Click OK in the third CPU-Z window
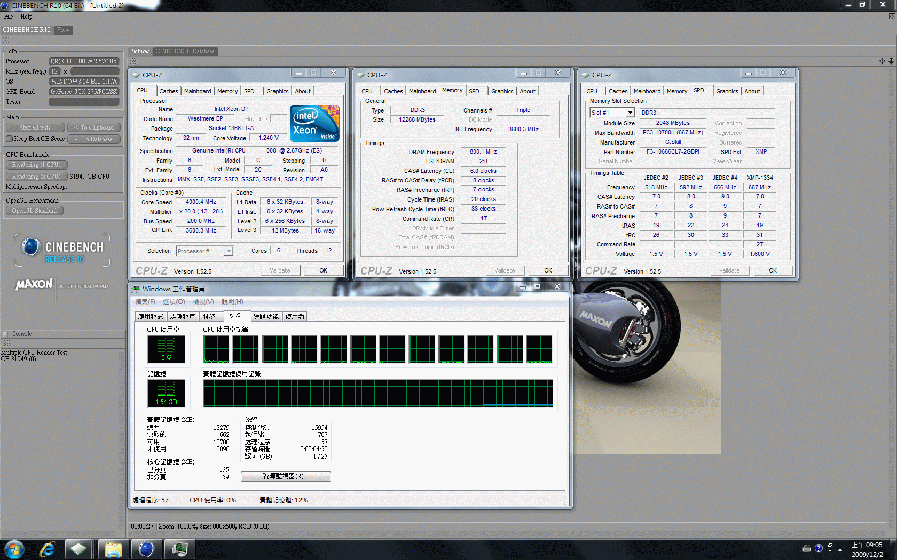Screen dimensions: 897x560 click(x=773, y=270)
